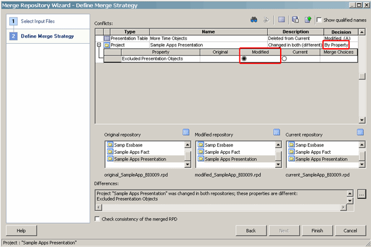Screen dimensions: 371x247
Task: Click up arrow in Original repository list
Action: pyautogui.click(x=187, y=144)
